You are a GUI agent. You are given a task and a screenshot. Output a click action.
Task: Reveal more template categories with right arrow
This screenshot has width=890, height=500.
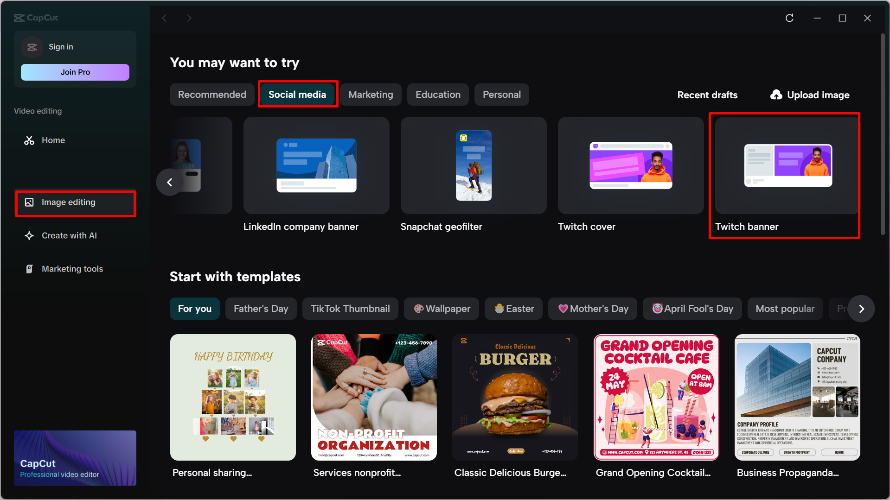click(x=861, y=309)
